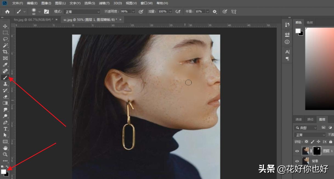Image resolution: width=334 pixels, height=179 pixels.
Task: Select the Clone Stamp tool
Action: pyautogui.click(x=5, y=84)
